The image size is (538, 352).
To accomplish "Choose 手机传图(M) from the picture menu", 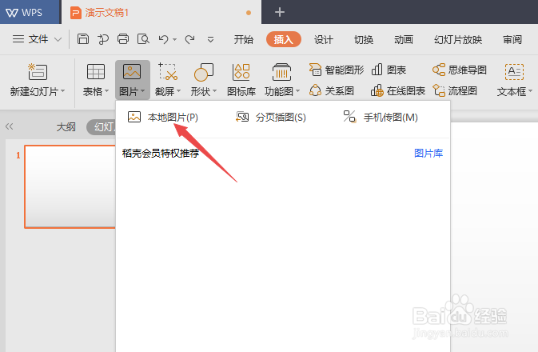I will pos(381,117).
